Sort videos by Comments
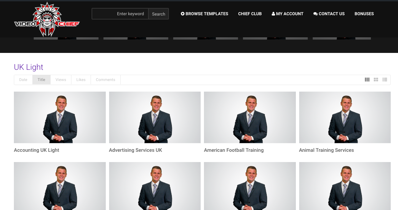Image resolution: width=398 pixels, height=210 pixels. 105,80
